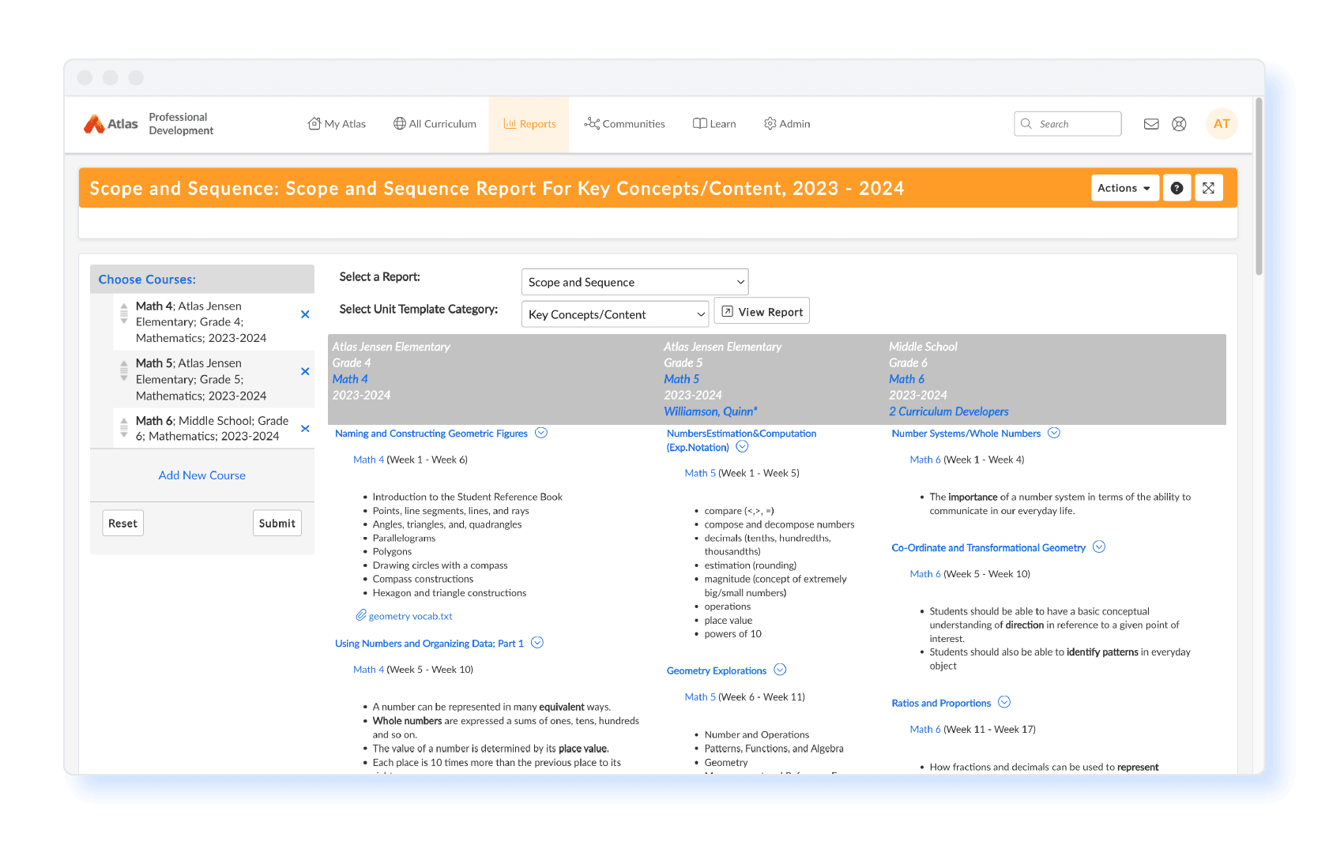Open Math 6 link in header
This screenshot has width=1329, height=860.
[906, 379]
